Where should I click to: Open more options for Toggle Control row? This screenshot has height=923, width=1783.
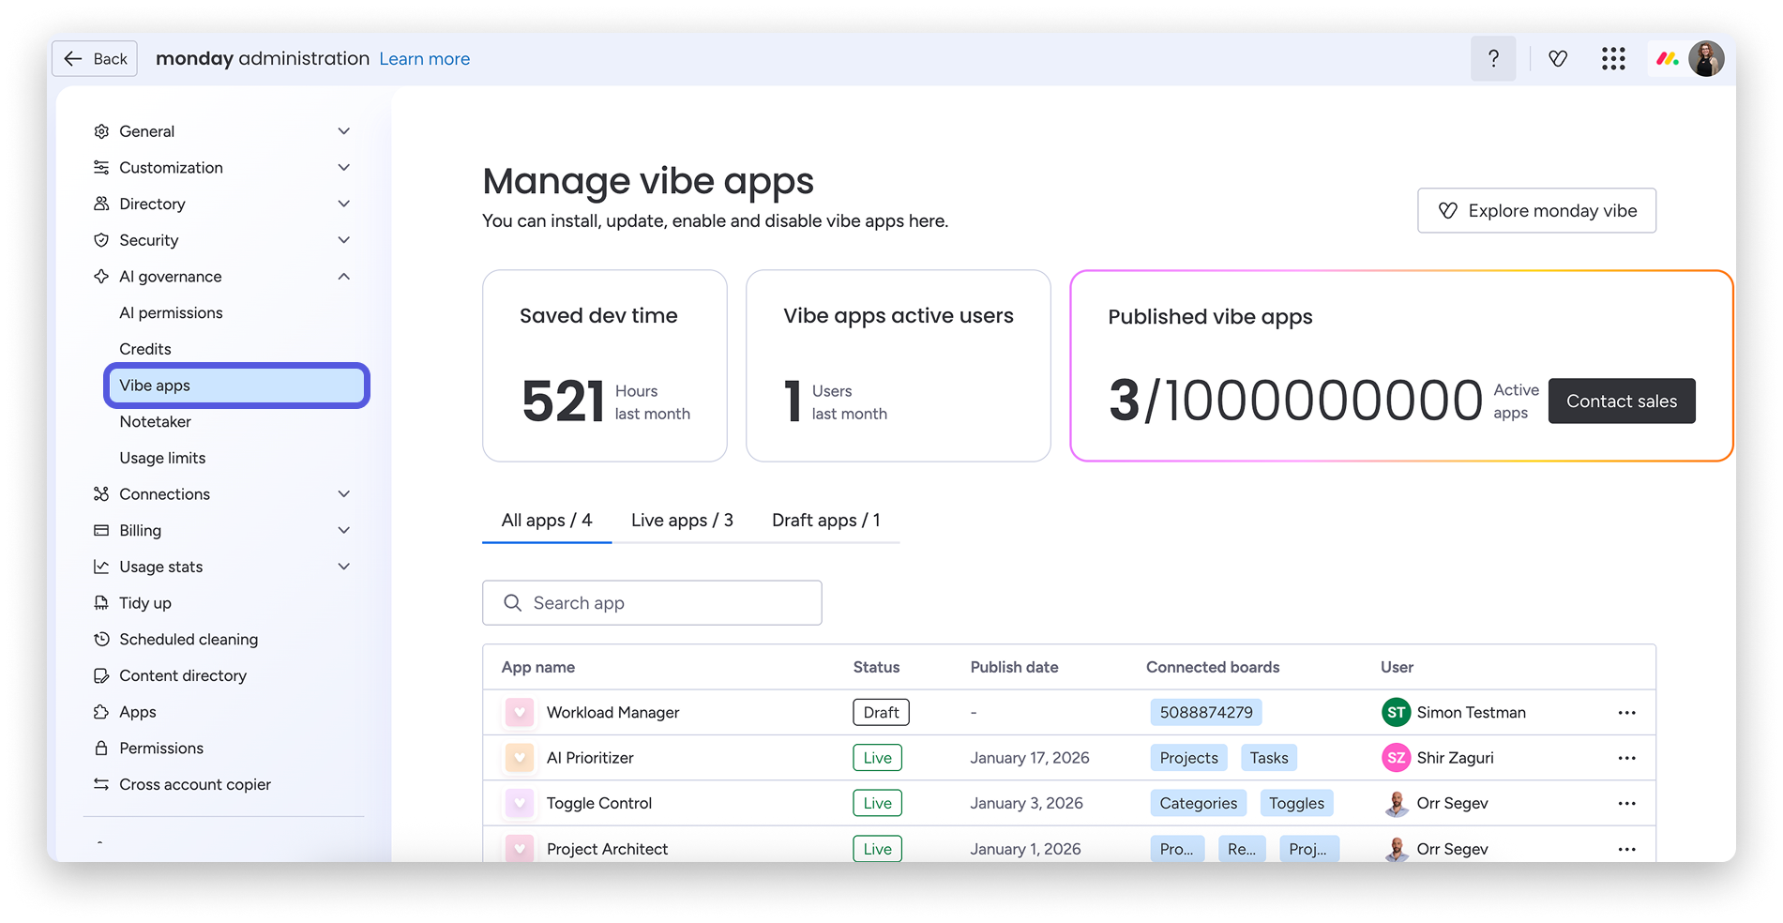point(1626,804)
